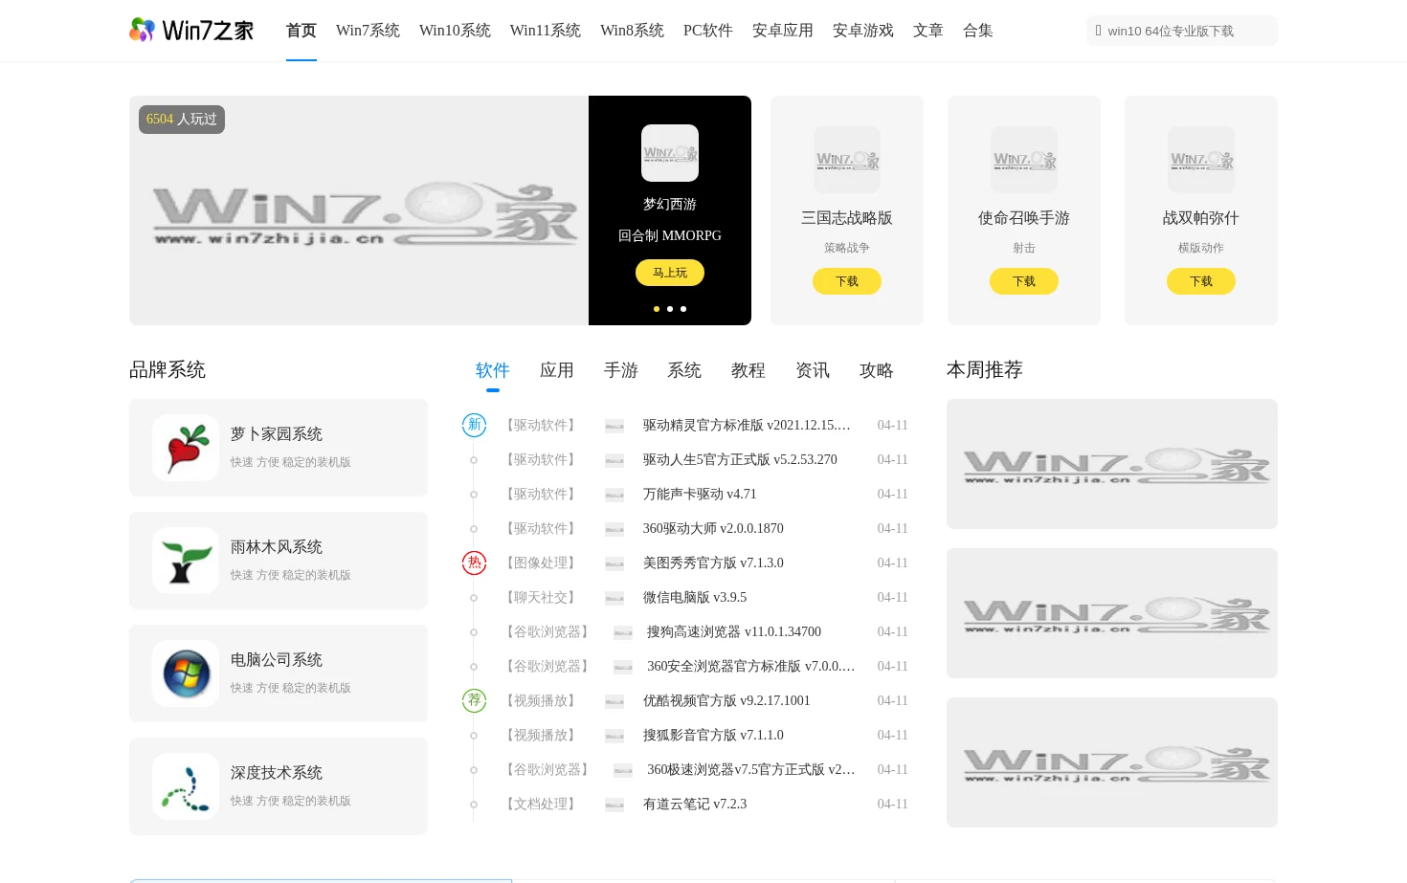Click the small thumbnail beside 有道云笔记
1407x883 pixels.
click(614, 805)
